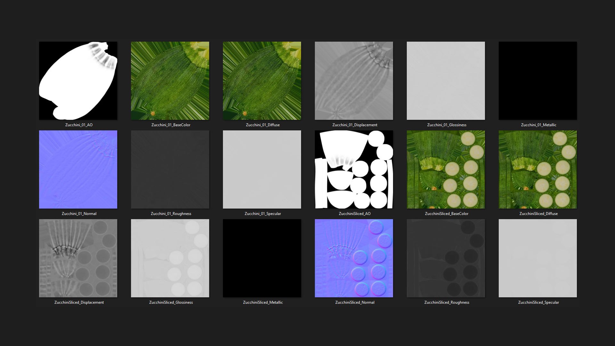Select the ZucchiniSliced_BaseColor thumbnail
615x346 pixels.
pyautogui.click(x=446, y=169)
